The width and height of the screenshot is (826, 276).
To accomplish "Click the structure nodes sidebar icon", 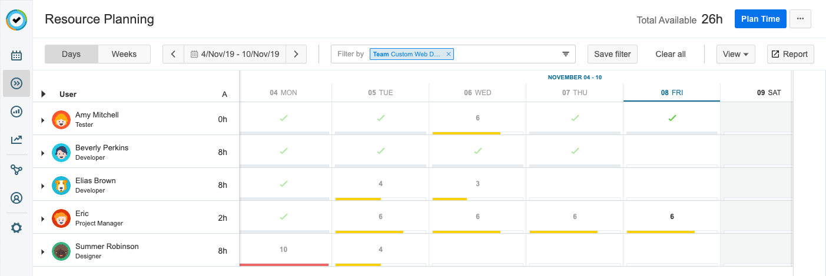I will pyautogui.click(x=16, y=170).
